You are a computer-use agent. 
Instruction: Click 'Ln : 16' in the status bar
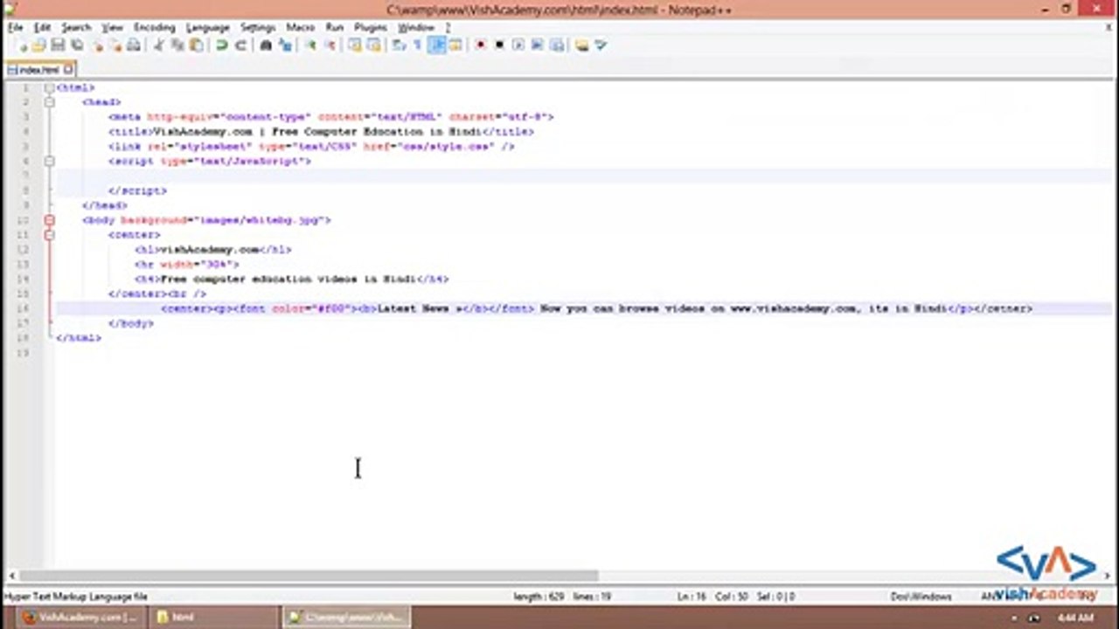point(691,597)
